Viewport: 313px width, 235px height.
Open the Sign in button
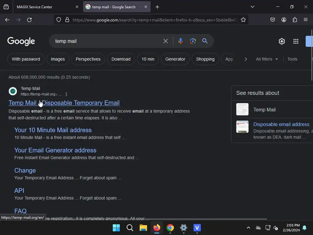pyautogui.click(x=309, y=41)
